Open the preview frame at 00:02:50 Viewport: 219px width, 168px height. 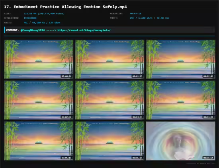pyautogui.click(x=39, y=100)
